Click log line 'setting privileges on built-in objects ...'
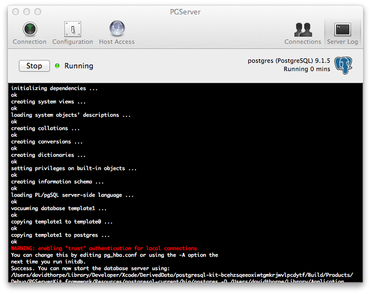The height and width of the screenshot is (294, 371). tap(73, 168)
